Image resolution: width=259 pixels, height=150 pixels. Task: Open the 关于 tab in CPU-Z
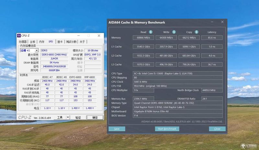[82, 42]
